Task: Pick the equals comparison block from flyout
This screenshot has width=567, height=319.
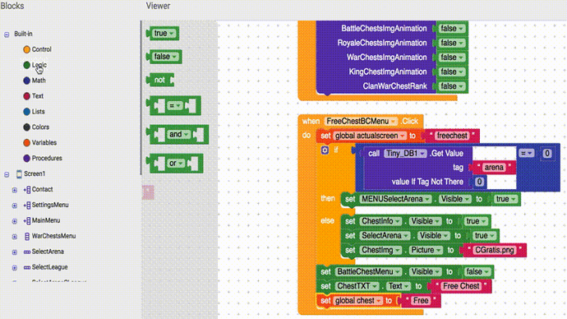Action: click(174, 105)
